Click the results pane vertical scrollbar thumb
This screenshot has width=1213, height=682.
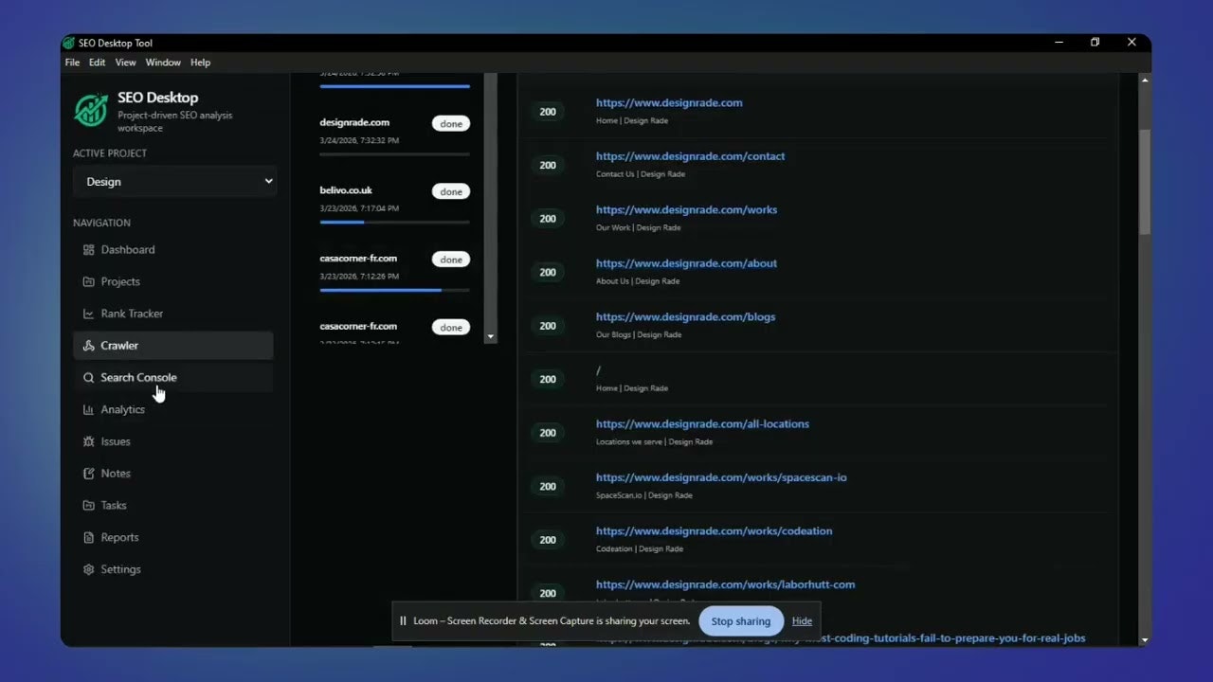click(x=1145, y=182)
